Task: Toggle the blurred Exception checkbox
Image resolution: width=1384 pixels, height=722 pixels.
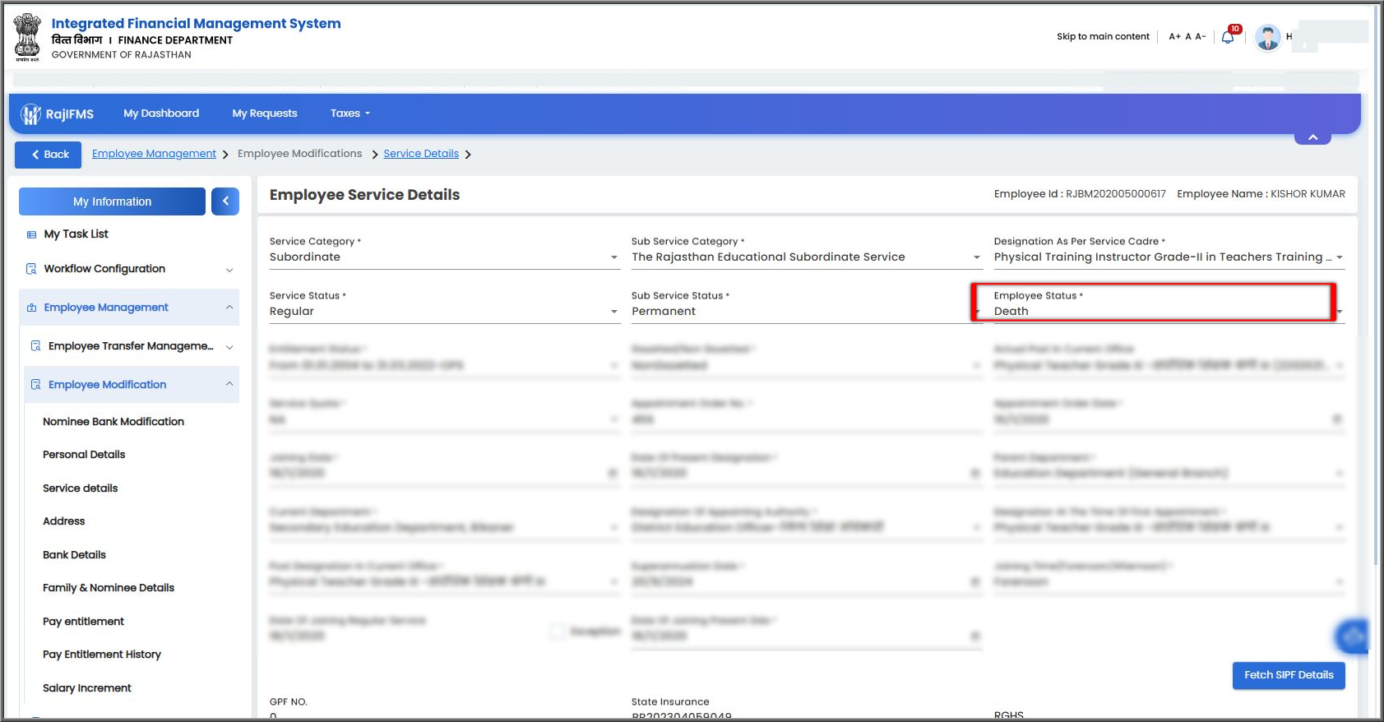Action: 558,632
